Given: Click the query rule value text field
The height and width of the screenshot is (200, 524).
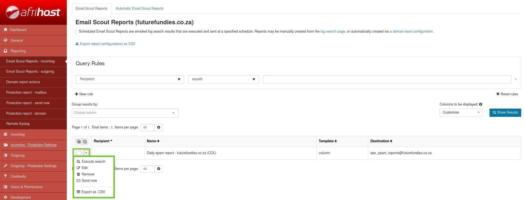Looking at the screenshot, I should coord(387,79).
